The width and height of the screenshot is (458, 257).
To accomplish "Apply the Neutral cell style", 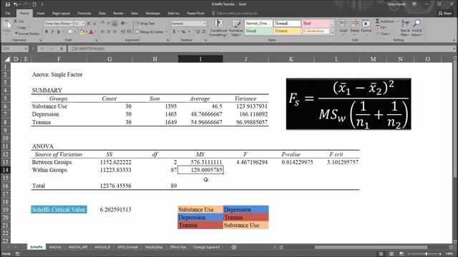I will tap(287, 31).
